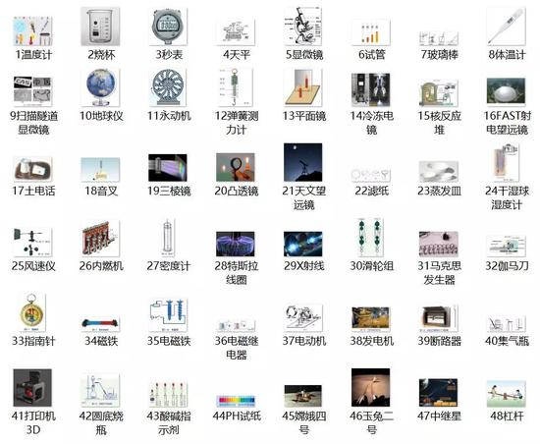The image size is (540, 444).
Task: Open the 27密度计 hydrometer image
Action: coord(168,238)
